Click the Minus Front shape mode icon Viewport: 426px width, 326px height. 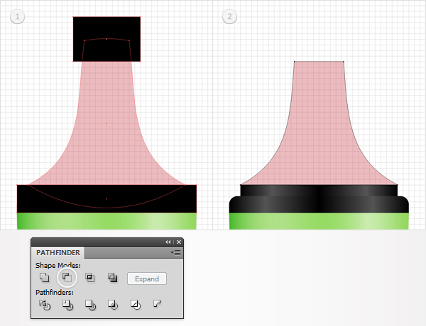pyautogui.click(x=67, y=277)
